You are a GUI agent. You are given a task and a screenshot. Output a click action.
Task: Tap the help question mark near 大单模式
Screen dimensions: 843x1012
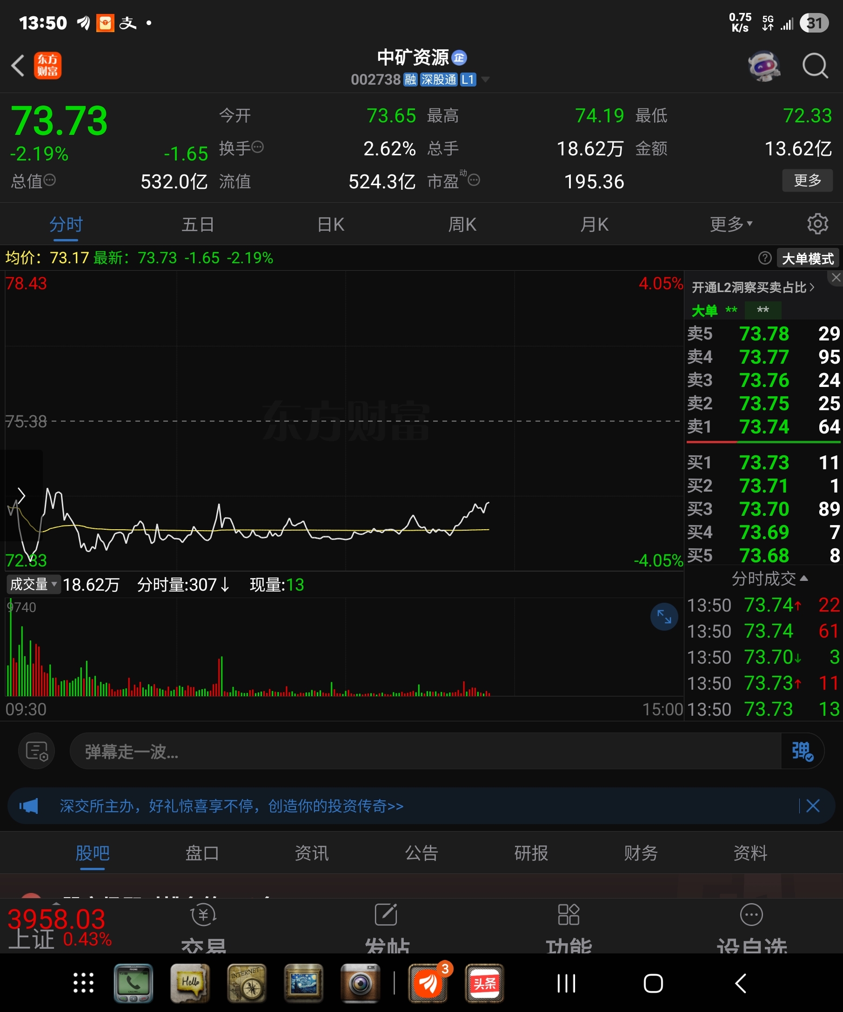(764, 258)
